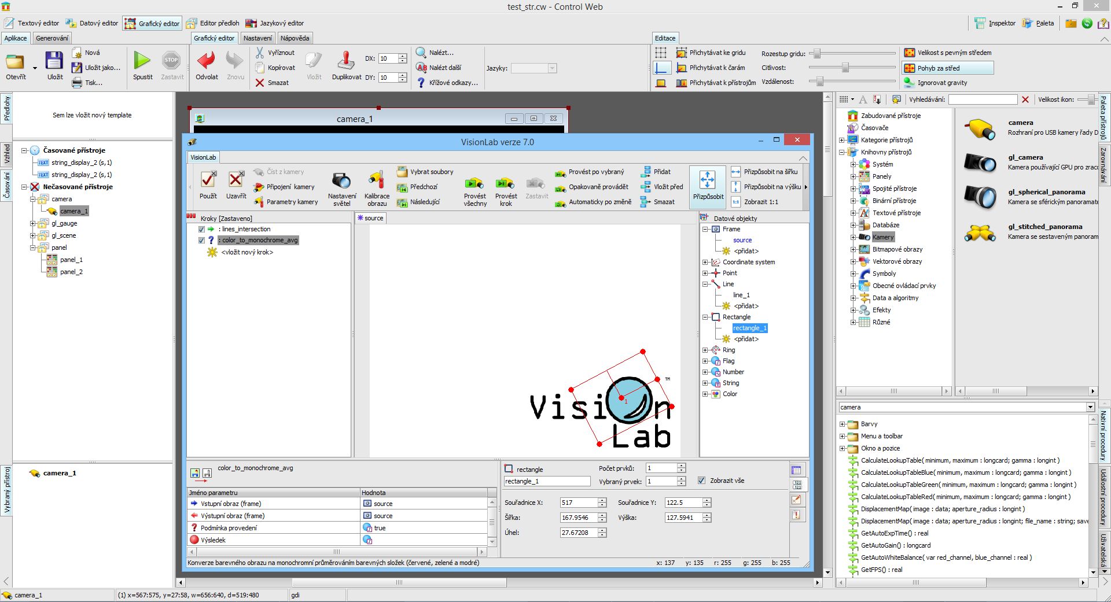Open the Textový editor tab
Viewport: 1111px width, 602px height.
(x=32, y=23)
